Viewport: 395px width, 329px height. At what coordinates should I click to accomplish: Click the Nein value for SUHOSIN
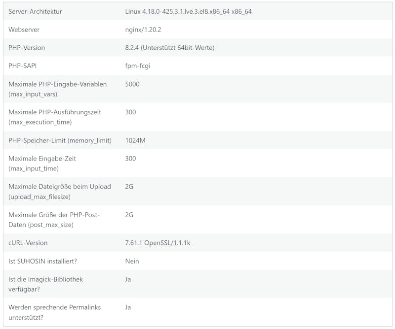coord(132,261)
